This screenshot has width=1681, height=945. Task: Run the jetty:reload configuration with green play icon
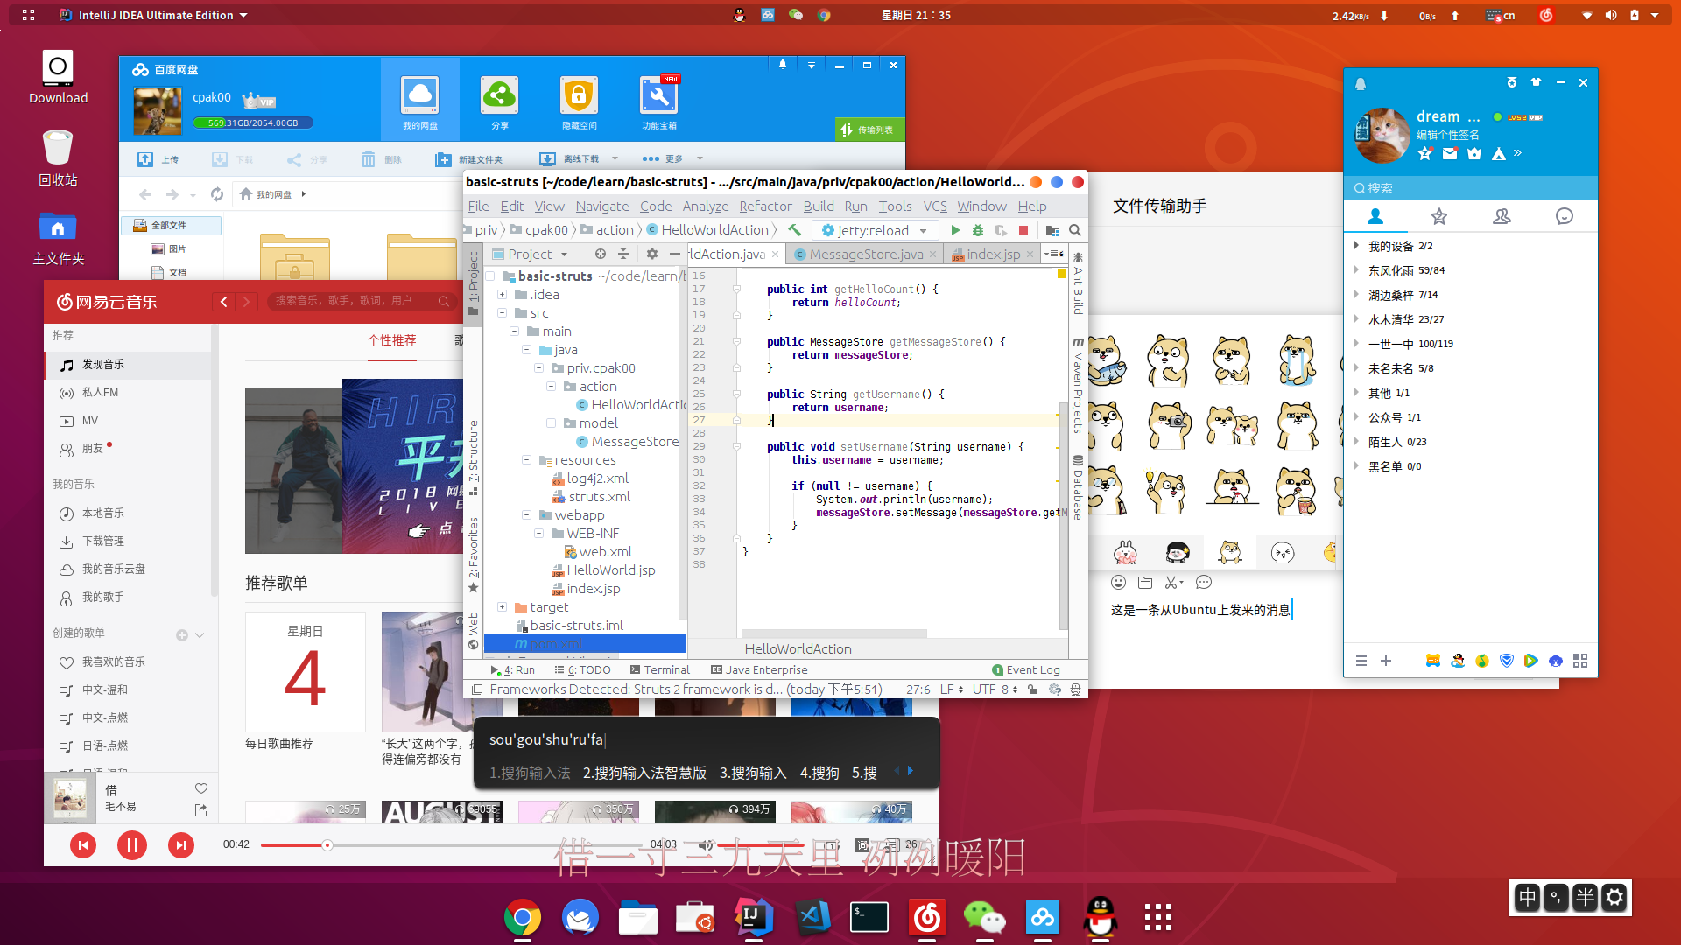pos(955,230)
